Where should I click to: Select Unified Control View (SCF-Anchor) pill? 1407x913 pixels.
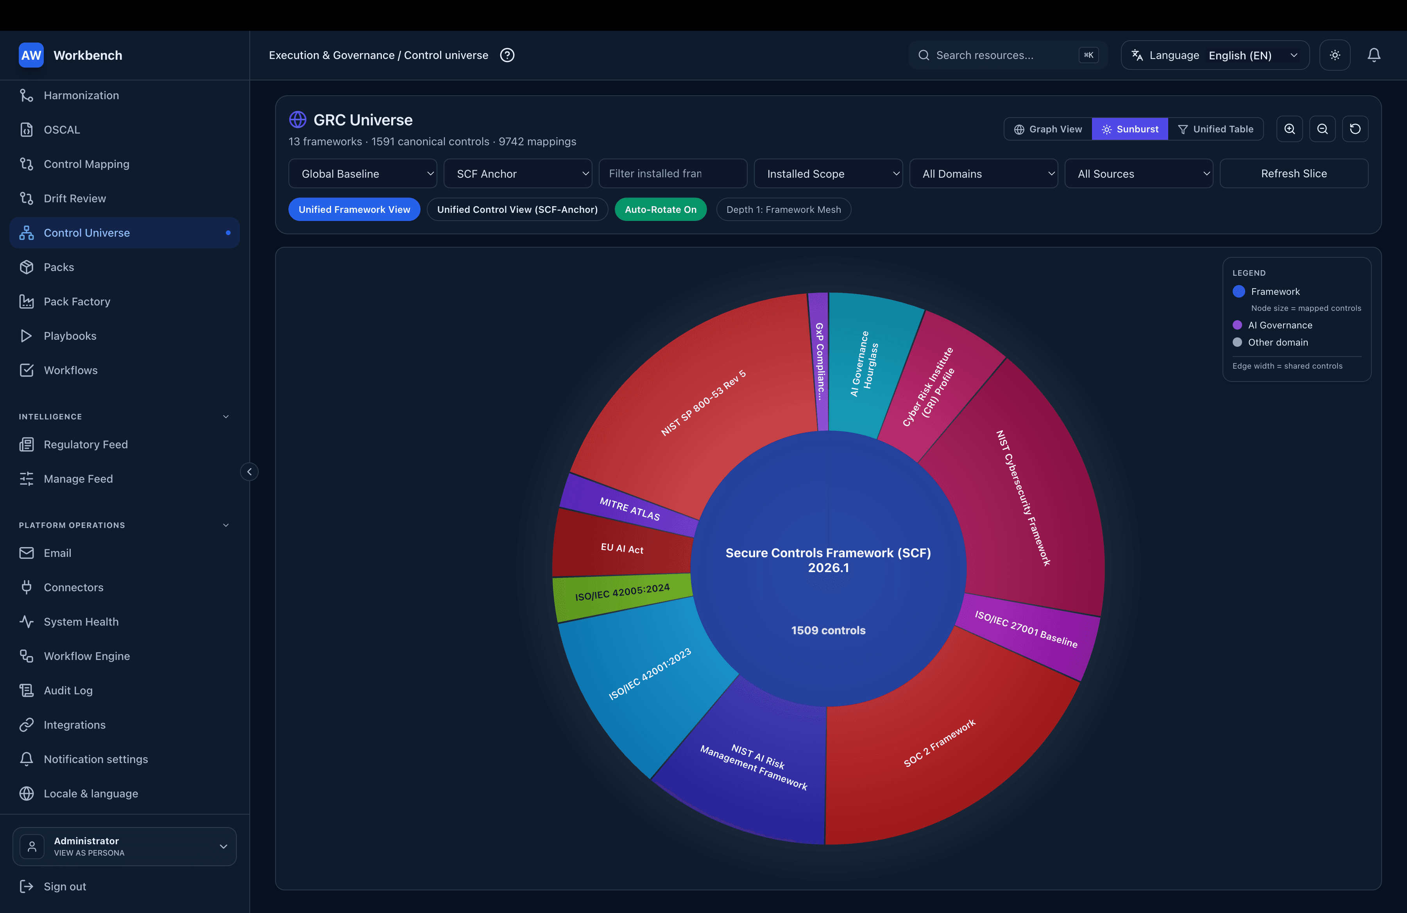pyautogui.click(x=517, y=210)
